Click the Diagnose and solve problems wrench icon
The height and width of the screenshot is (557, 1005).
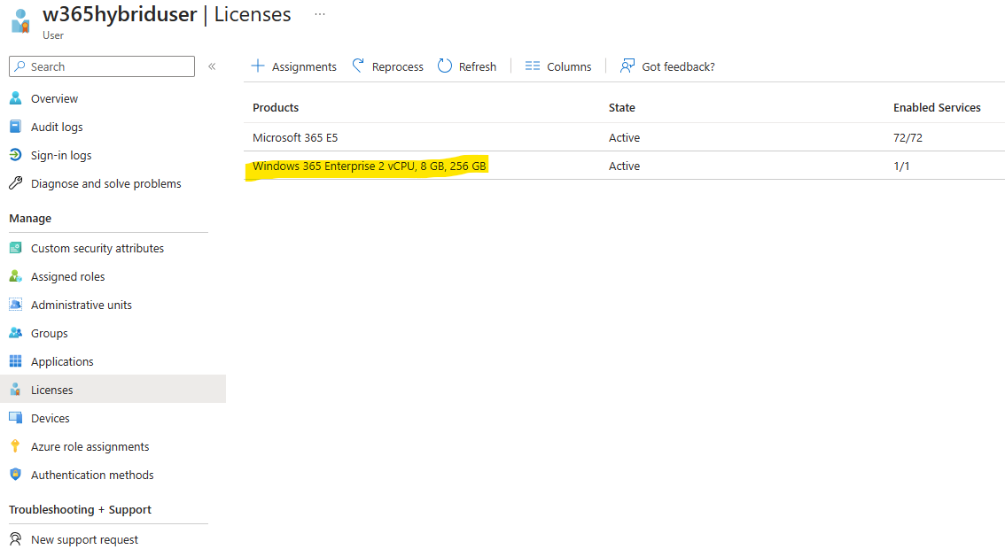tap(15, 183)
